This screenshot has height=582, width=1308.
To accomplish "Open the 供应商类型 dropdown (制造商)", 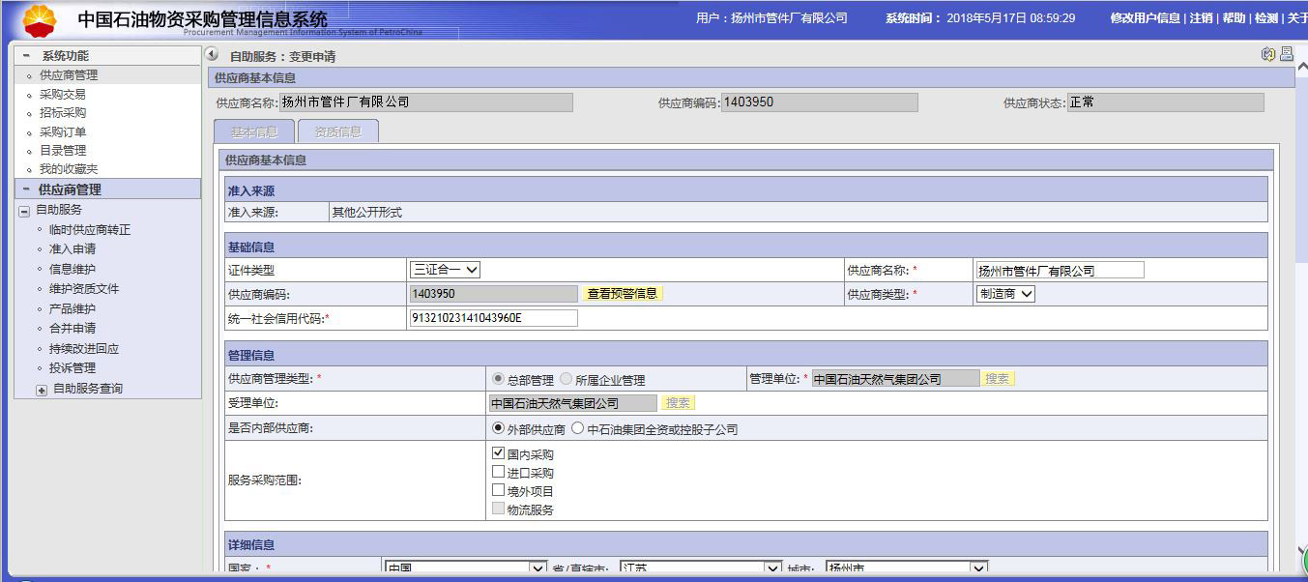I will point(1005,294).
